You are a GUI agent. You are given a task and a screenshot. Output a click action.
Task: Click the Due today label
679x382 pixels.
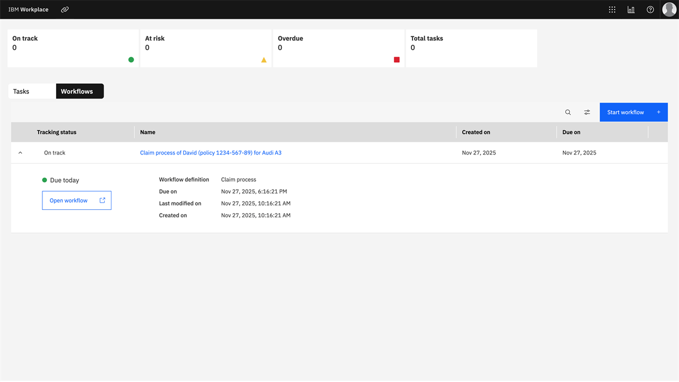[x=65, y=180]
